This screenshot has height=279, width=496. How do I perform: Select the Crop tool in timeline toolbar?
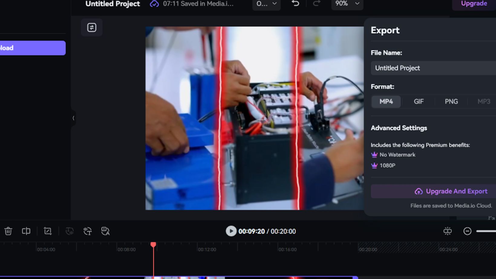click(x=47, y=231)
